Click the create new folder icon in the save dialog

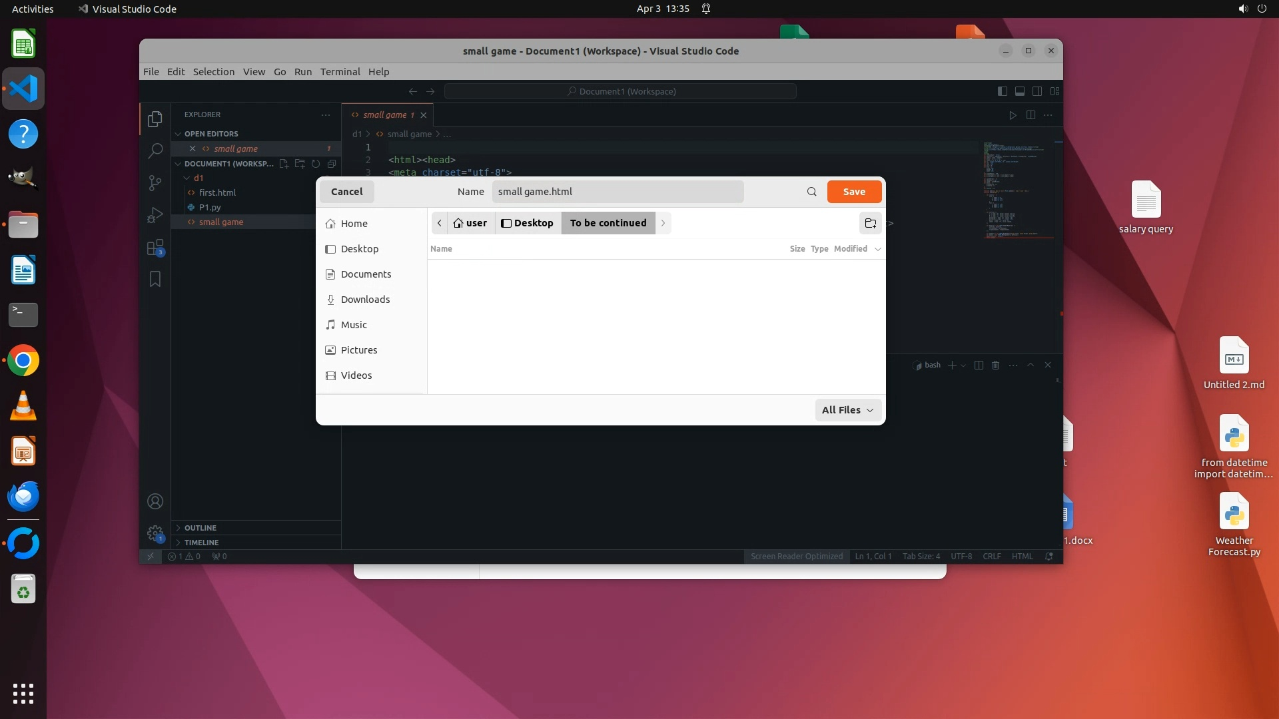(870, 223)
